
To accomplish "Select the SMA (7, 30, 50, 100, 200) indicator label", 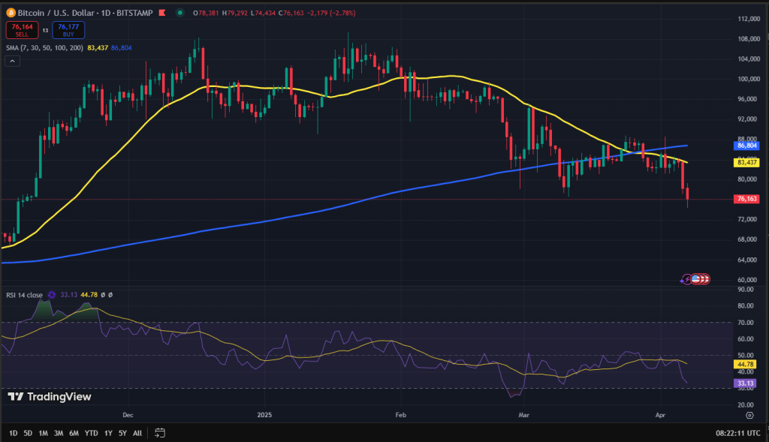I will pyautogui.click(x=44, y=48).
